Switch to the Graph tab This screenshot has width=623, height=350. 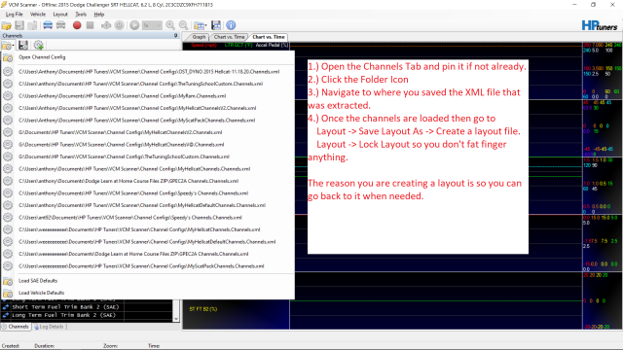click(x=199, y=37)
